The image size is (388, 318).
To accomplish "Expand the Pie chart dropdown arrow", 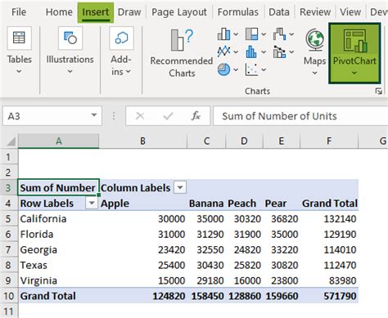I will (x=236, y=69).
